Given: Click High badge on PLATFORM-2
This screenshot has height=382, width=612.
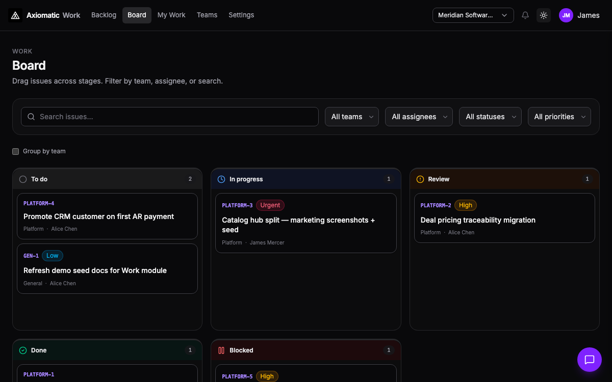Looking at the screenshot, I should coord(466,205).
